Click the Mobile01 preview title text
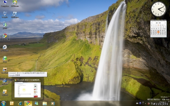 (x=29, y=80)
